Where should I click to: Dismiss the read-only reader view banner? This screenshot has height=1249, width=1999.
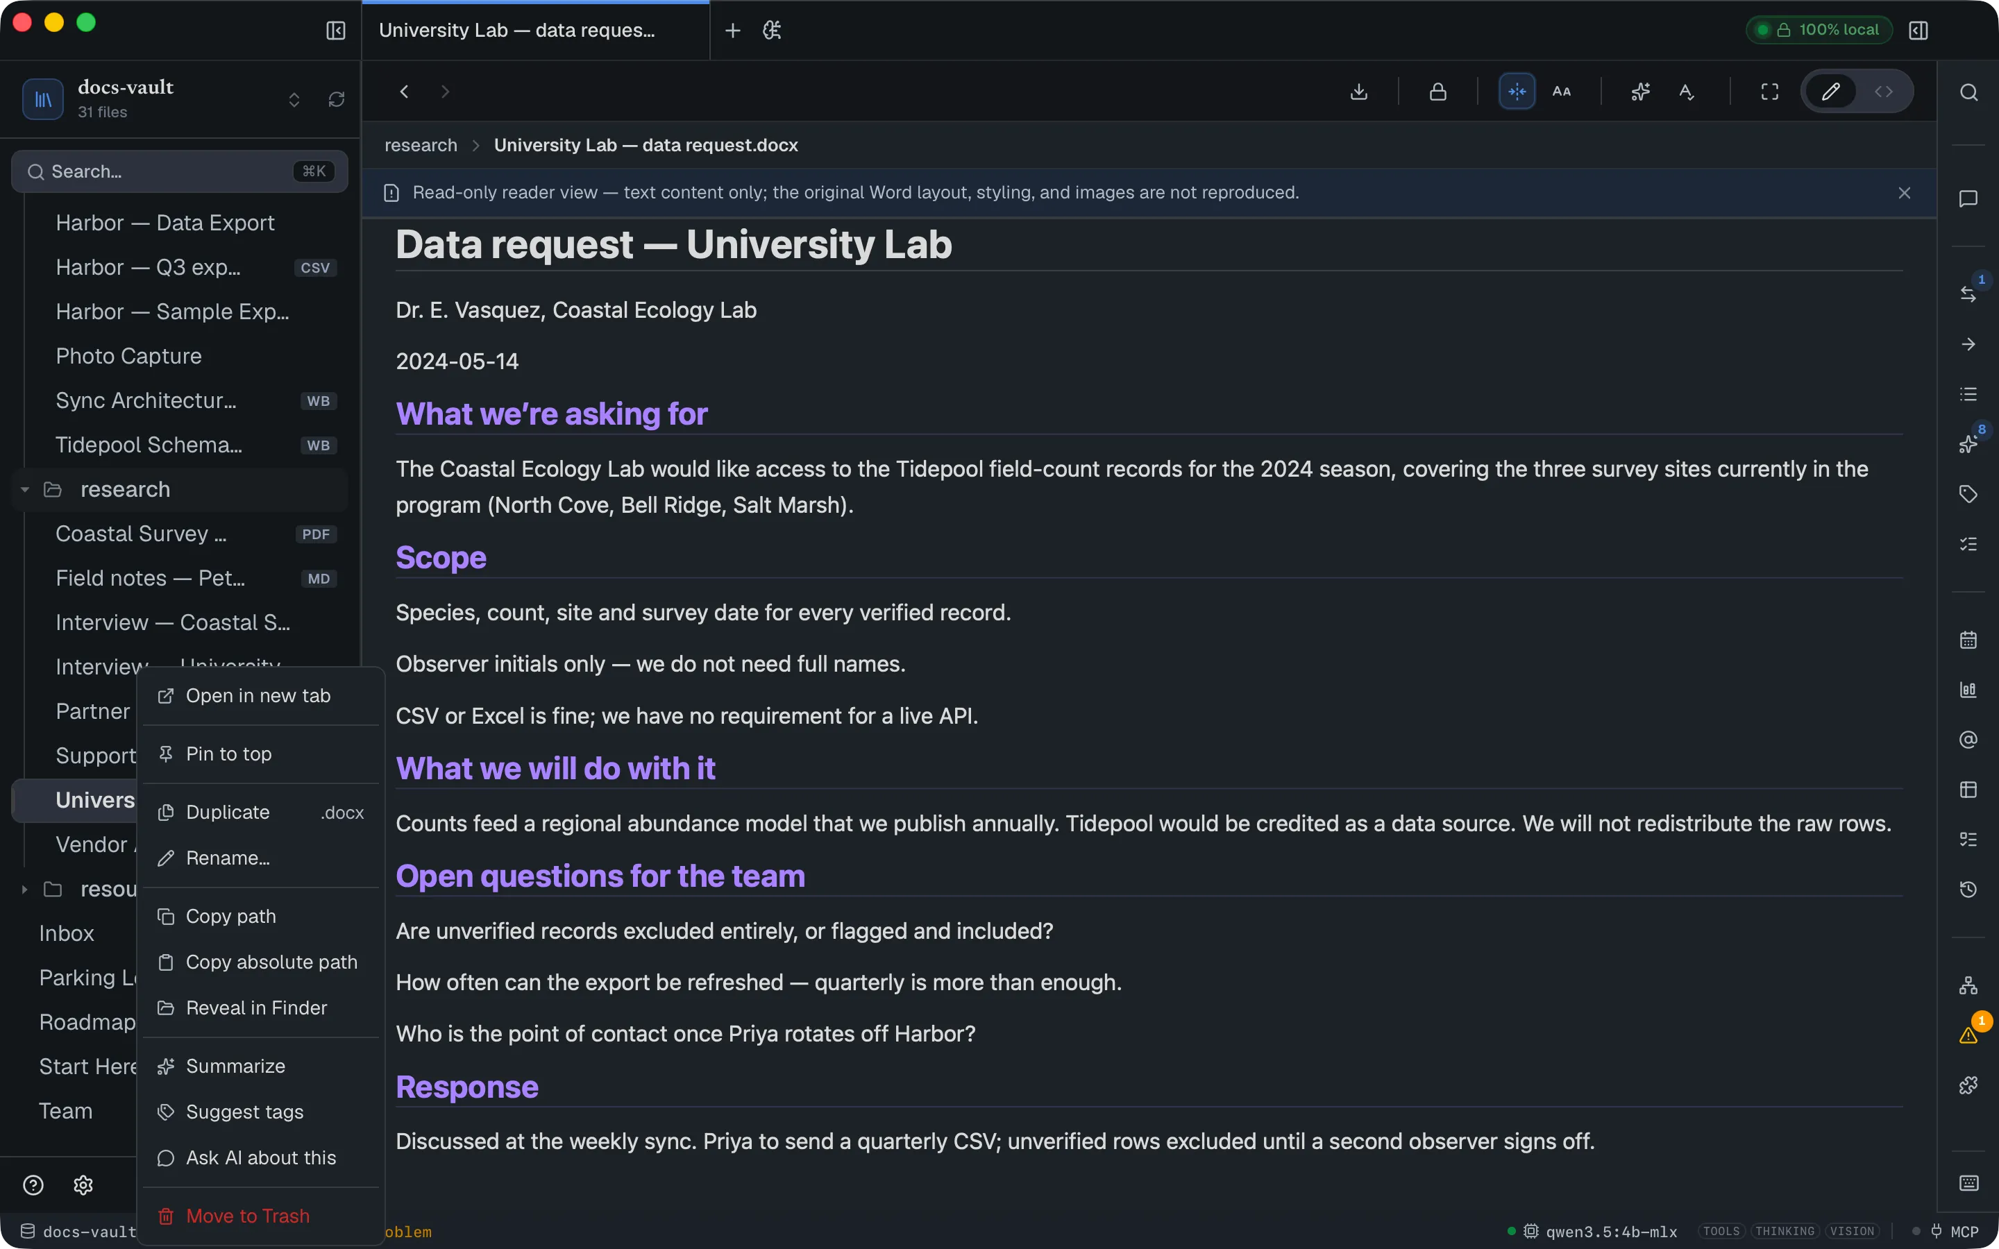(1904, 192)
